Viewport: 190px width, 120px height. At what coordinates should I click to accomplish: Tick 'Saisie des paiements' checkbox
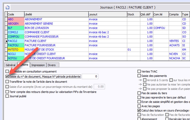139,76
